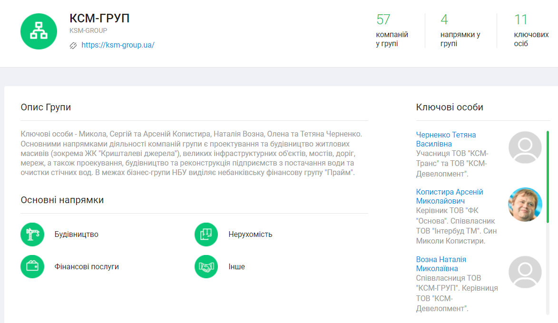The width and height of the screenshot is (558, 323).
Task: Click the Фінансові послуги text label
Action: point(87,267)
